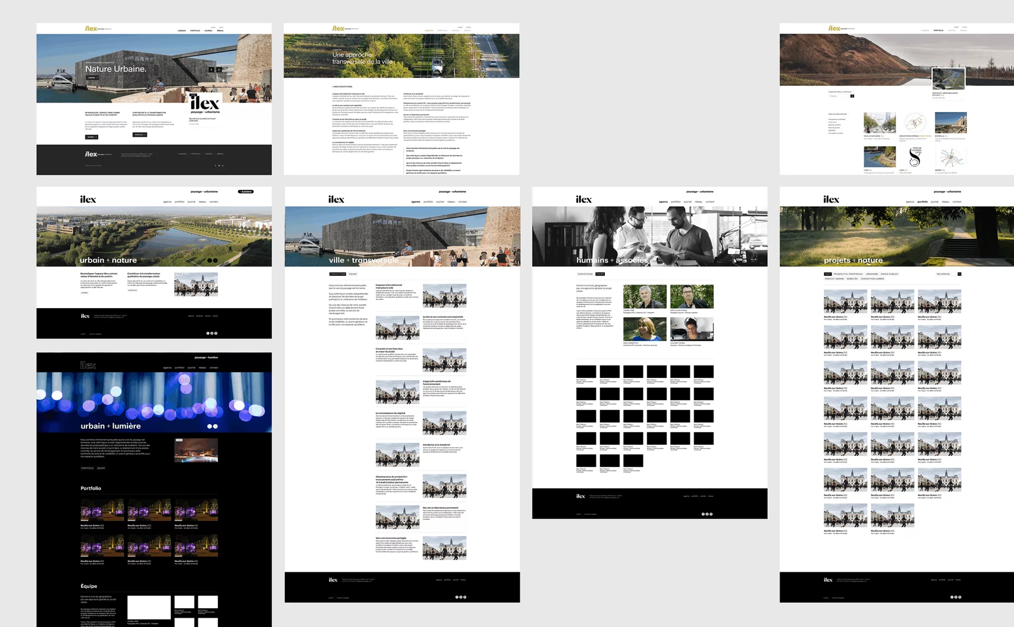Click 'portfolio' nav item on 'projets + nature' page
This screenshot has width=1014, height=627.
(923, 202)
